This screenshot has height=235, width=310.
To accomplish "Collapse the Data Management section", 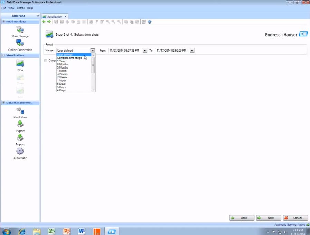I will 3,103.
